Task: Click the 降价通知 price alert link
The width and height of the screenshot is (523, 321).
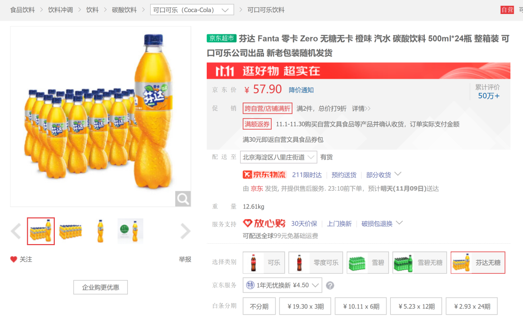Action: [x=301, y=90]
